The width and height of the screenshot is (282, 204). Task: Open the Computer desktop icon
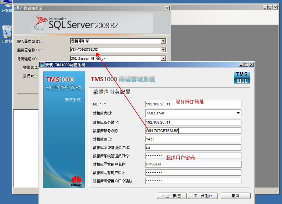[x=7, y=6]
